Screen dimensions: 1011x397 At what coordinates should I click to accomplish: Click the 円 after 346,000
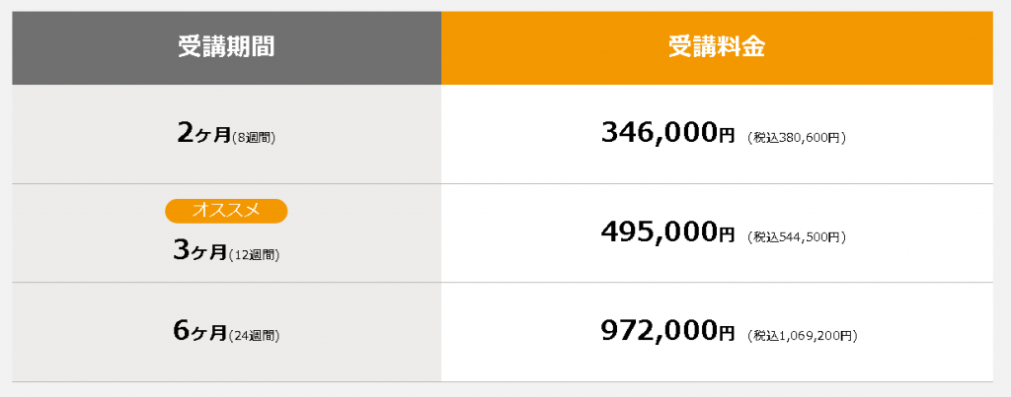(x=726, y=136)
